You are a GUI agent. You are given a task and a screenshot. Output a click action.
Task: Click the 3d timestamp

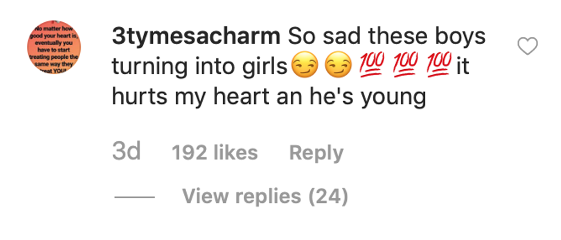(x=127, y=153)
